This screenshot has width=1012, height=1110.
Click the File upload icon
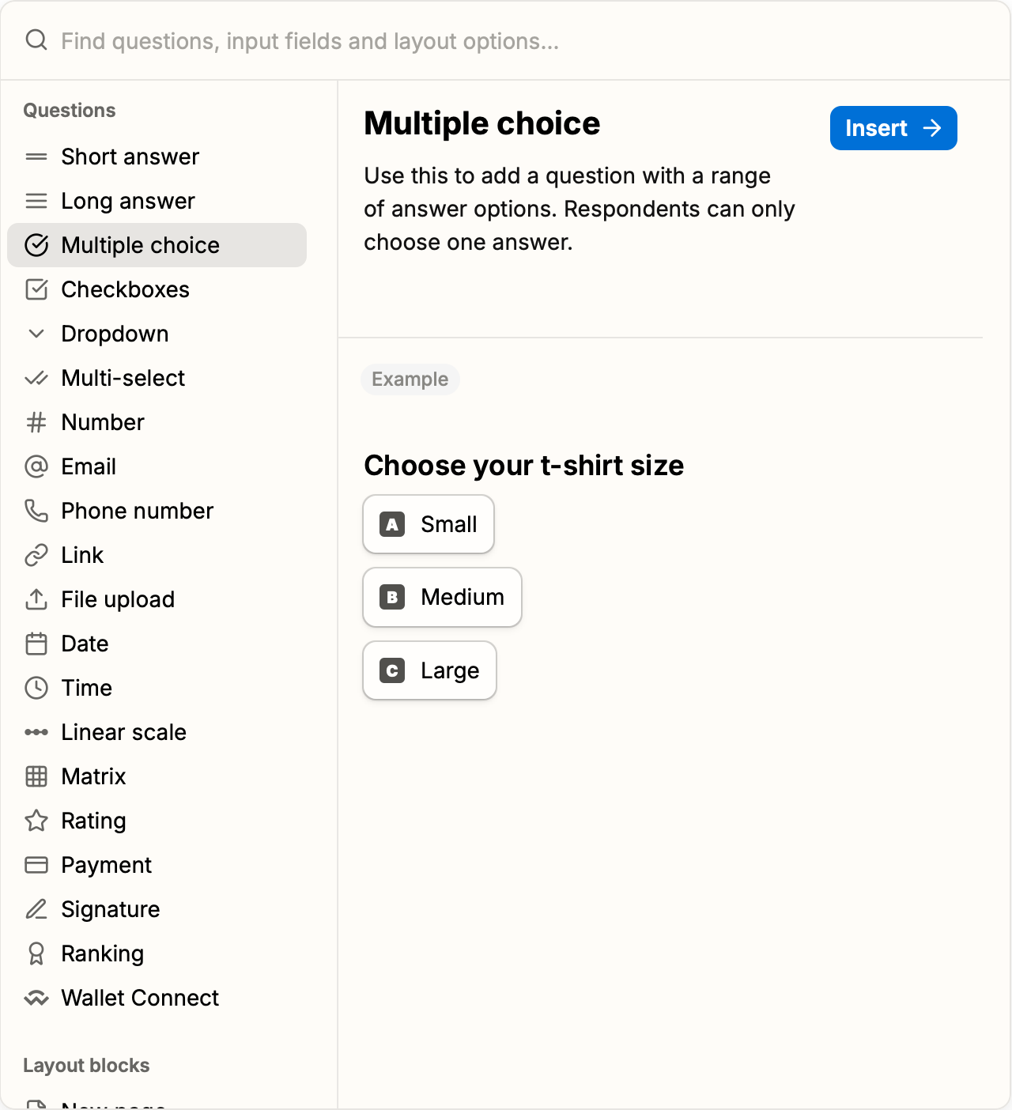tap(36, 599)
